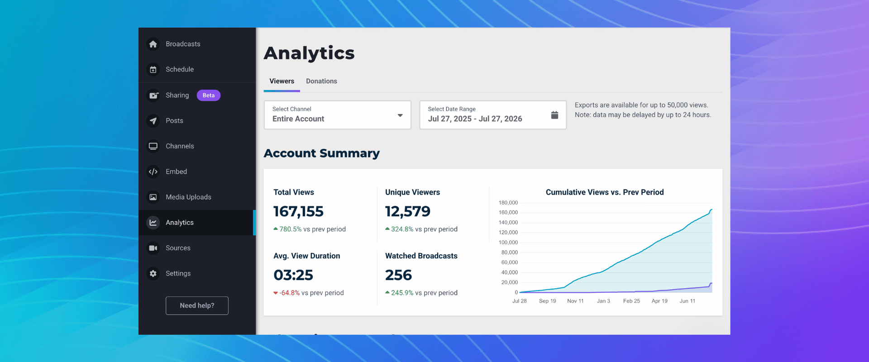This screenshot has height=362, width=869.
Task: Open Settings section
Action: coord(197,273)
